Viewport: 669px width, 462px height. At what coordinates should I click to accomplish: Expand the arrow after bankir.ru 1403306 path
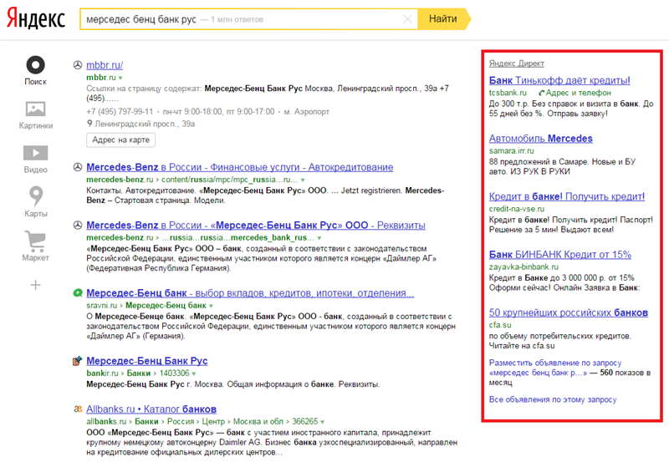(x=196, y=373)
